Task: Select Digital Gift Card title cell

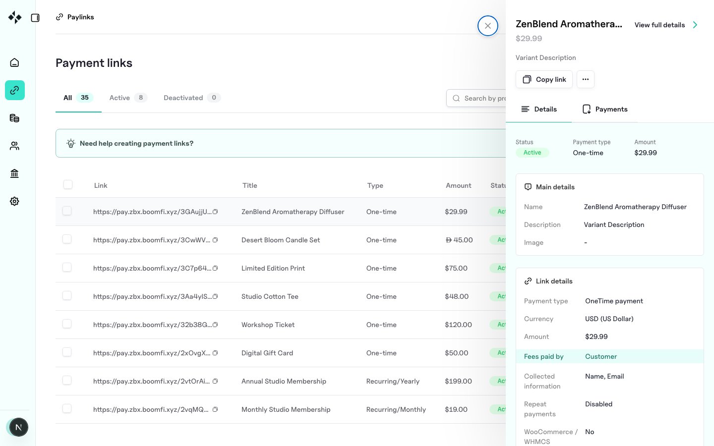Action: (x=267, y=353)
